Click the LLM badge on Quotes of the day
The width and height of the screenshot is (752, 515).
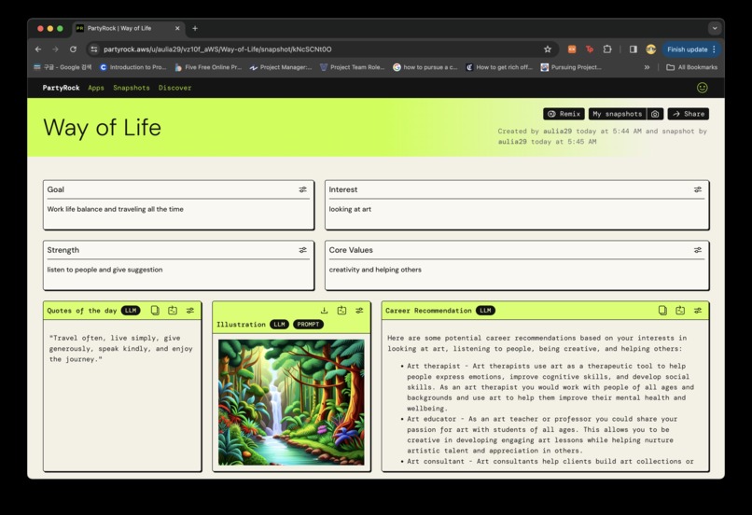point(131,311)
